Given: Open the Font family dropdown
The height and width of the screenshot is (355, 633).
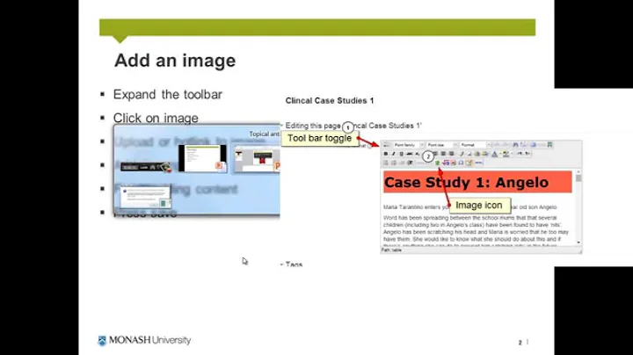Looking at the screenshot, I should 409,145.
